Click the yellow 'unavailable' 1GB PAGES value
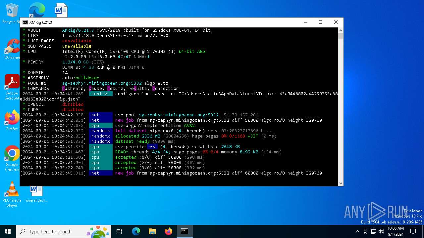Screen dimensions: 424x238 pos(77,46)
